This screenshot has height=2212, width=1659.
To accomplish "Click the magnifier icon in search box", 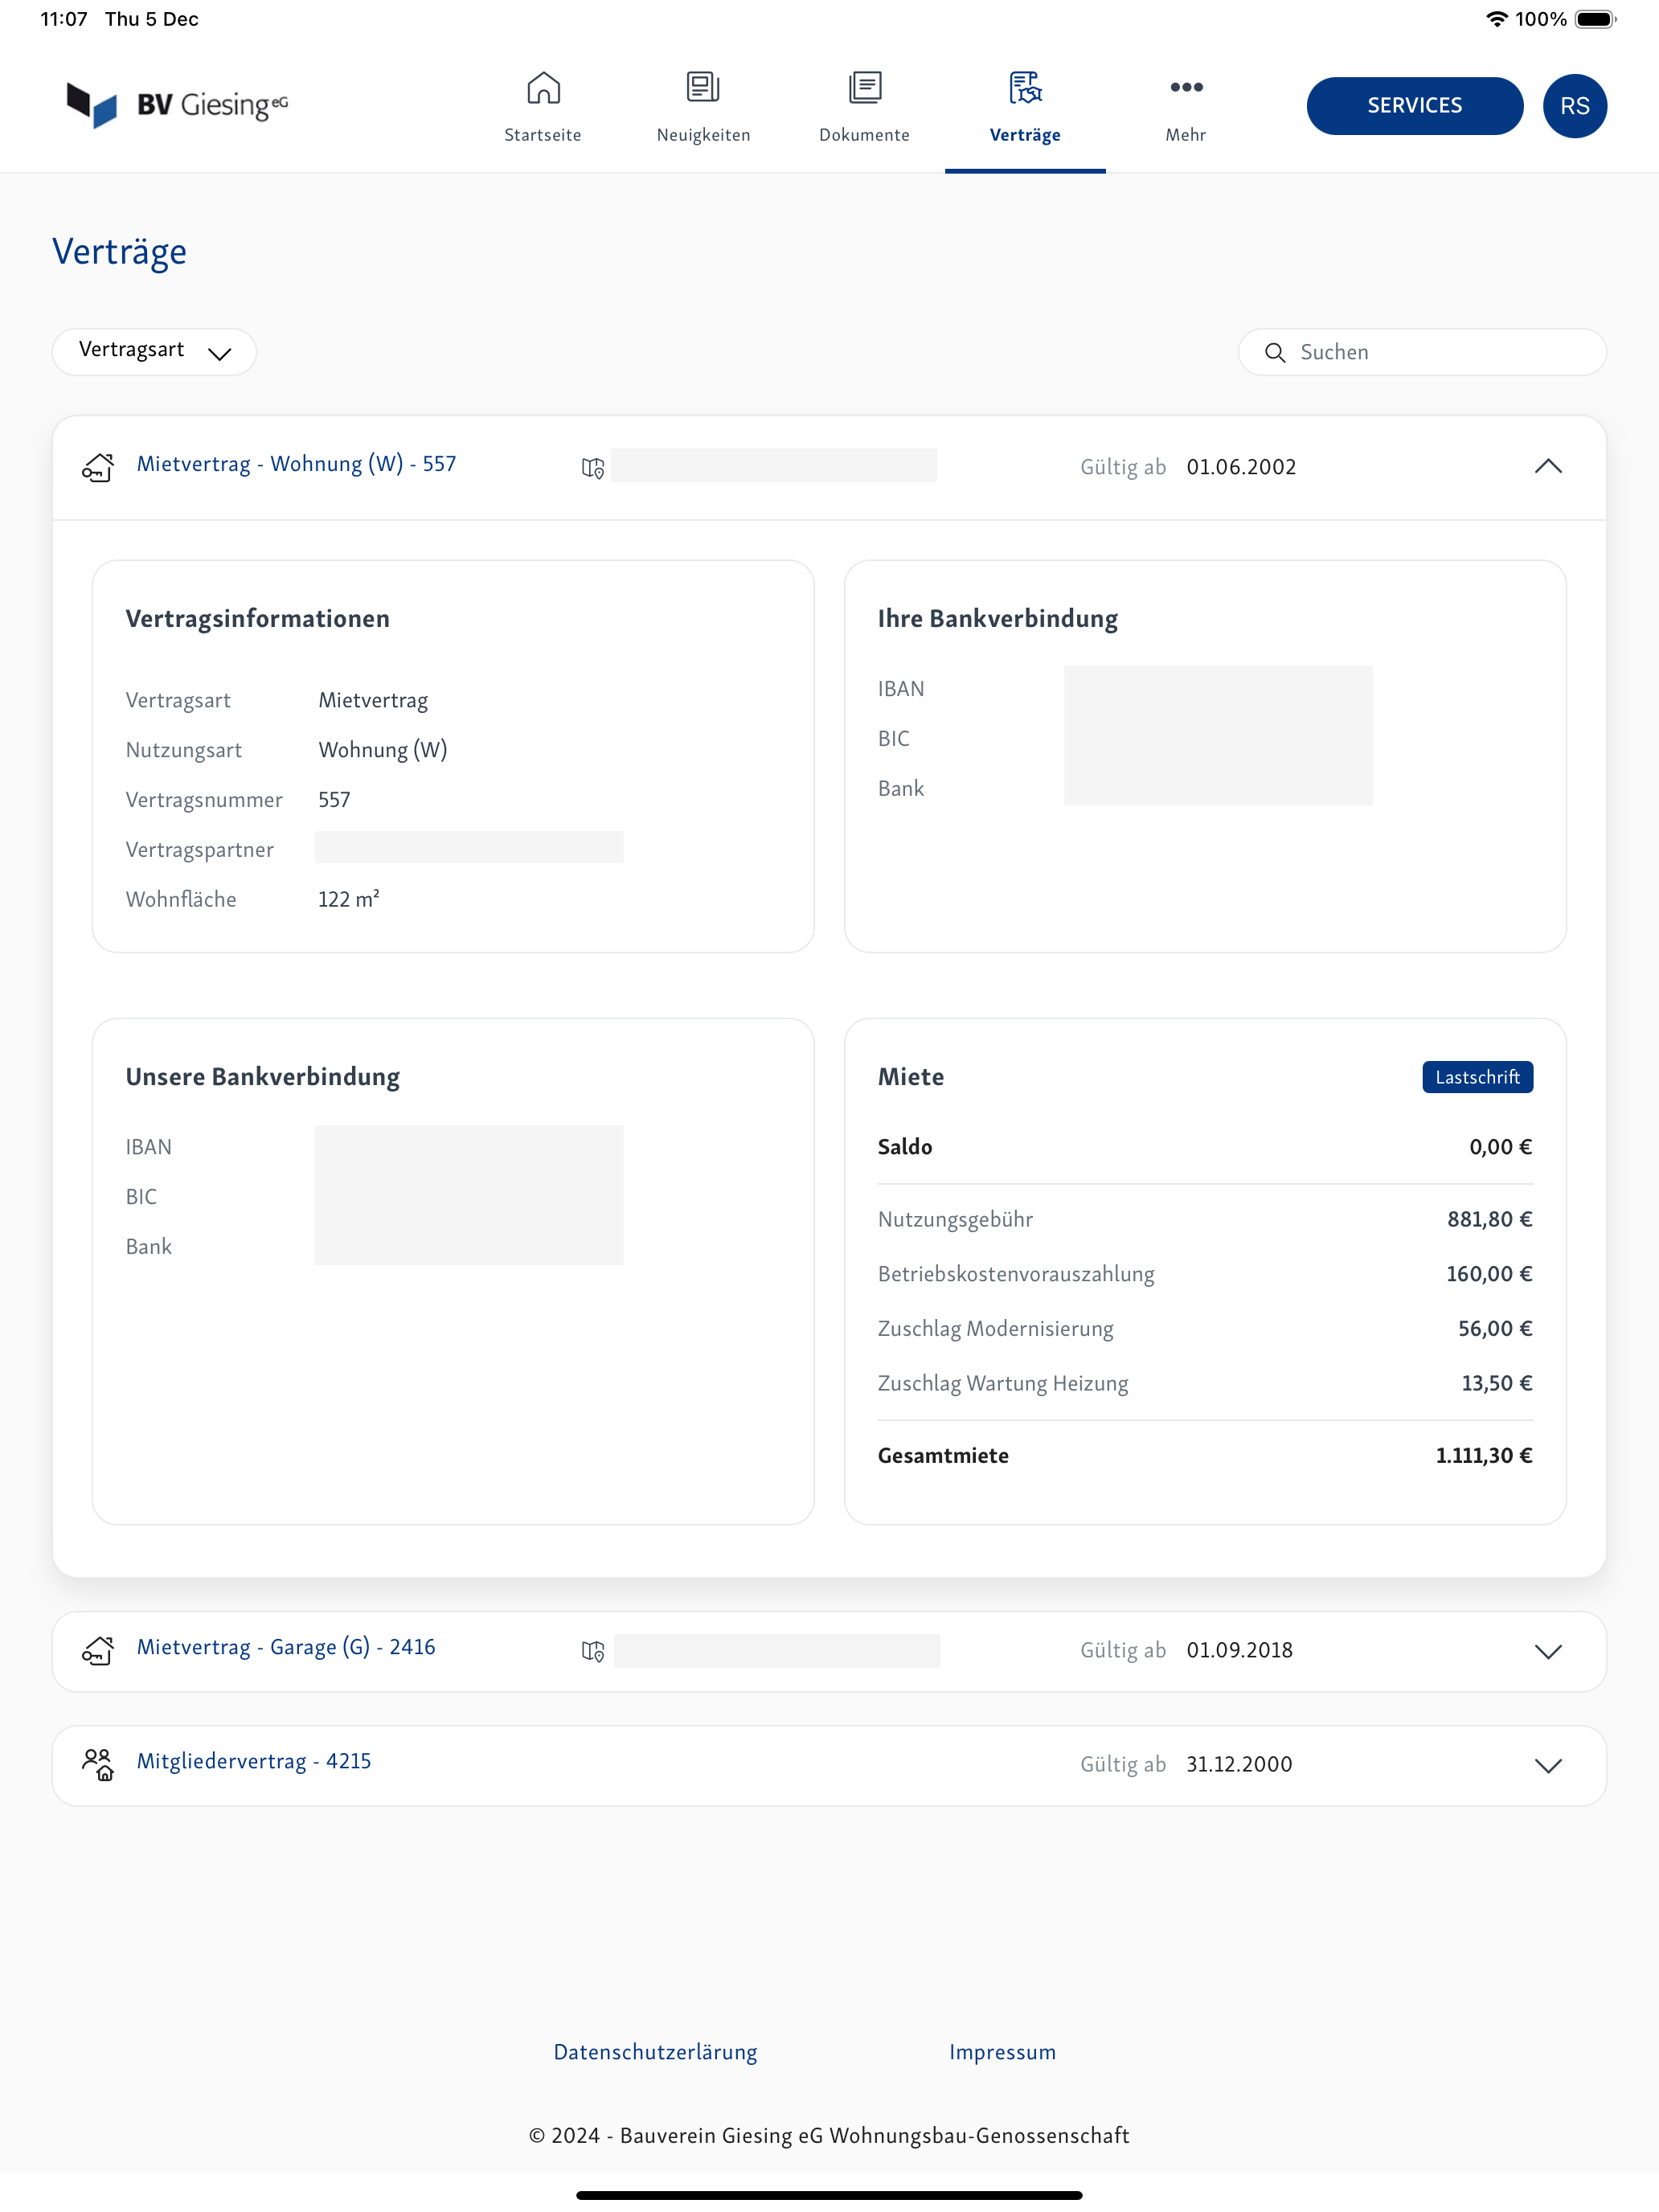I will tap(1274, 353).
